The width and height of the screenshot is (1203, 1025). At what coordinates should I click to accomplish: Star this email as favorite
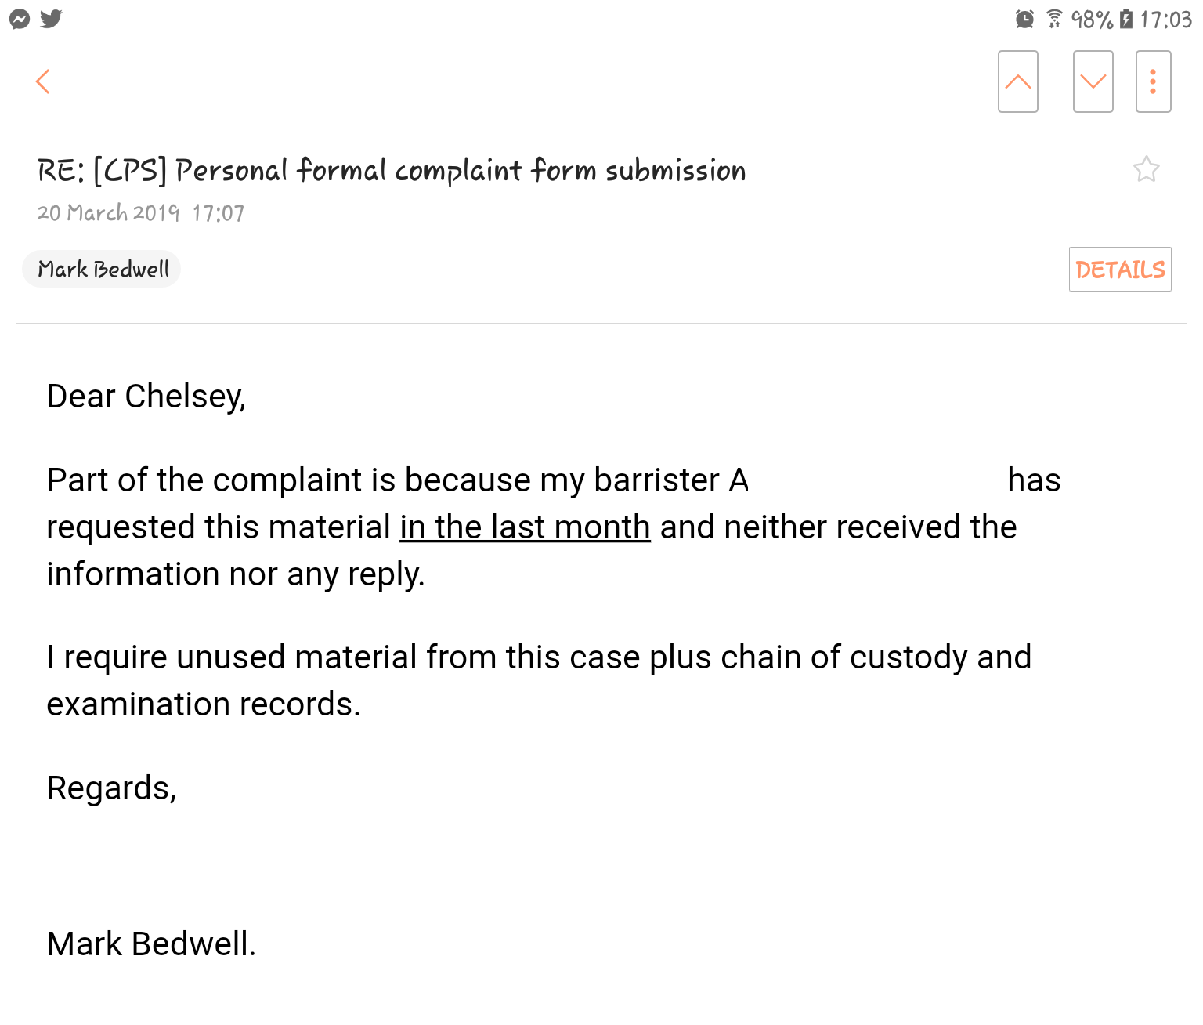point(1146,169)
